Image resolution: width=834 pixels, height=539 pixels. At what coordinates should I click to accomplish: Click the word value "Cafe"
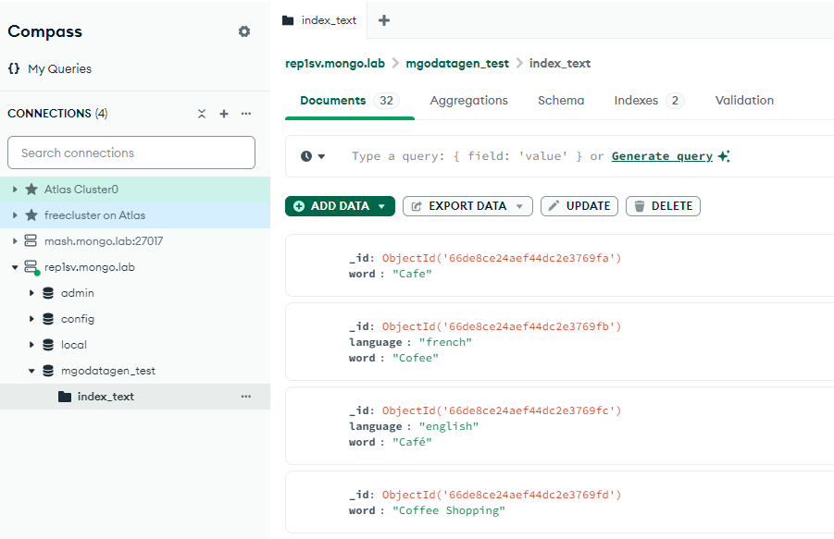412,274
